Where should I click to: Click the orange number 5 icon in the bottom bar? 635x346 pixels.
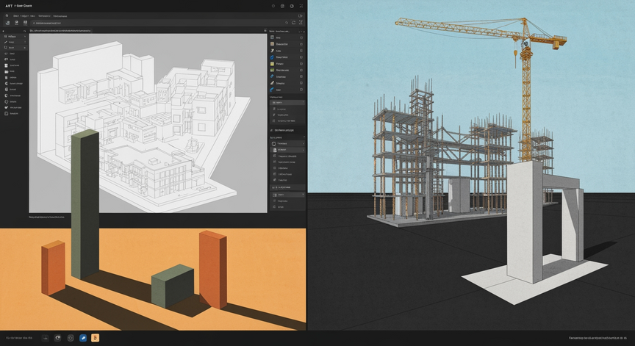pos(95,338)
